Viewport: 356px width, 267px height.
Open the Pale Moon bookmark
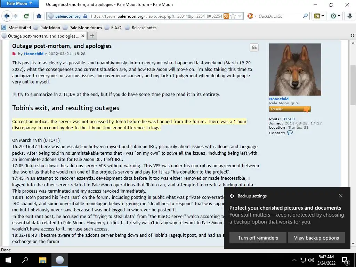point(47,28)
